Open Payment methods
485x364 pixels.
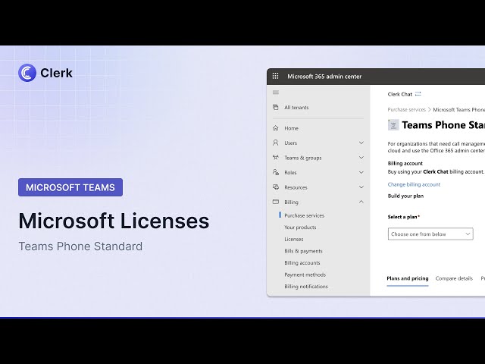pyautogui.click(x=305, y=275)
